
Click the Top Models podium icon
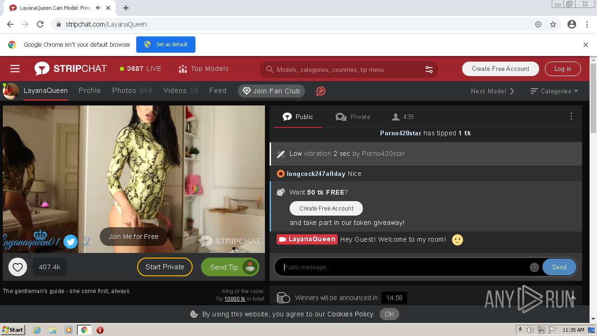(183, 69)
